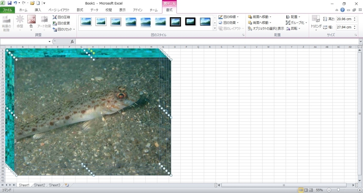This screenshot has width=363, height=193.
Task: Expand the formula bar arrow at right
Action: [361, 42]
